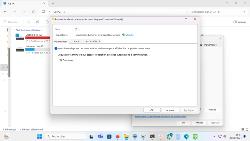Image resolution: width=250 pixels, height=141 pixels.
Task: Open WhatsApp from the taskbar
Action: click(x=169, y=136)
